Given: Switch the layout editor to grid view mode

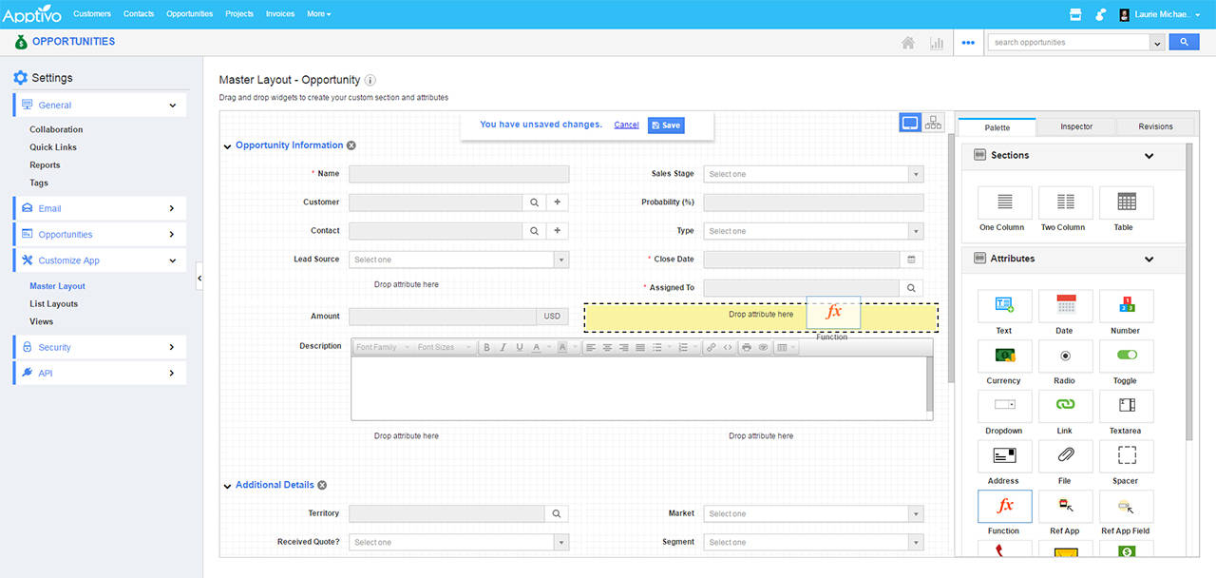Looking at the screenshot, I should (x=932, y=122).
